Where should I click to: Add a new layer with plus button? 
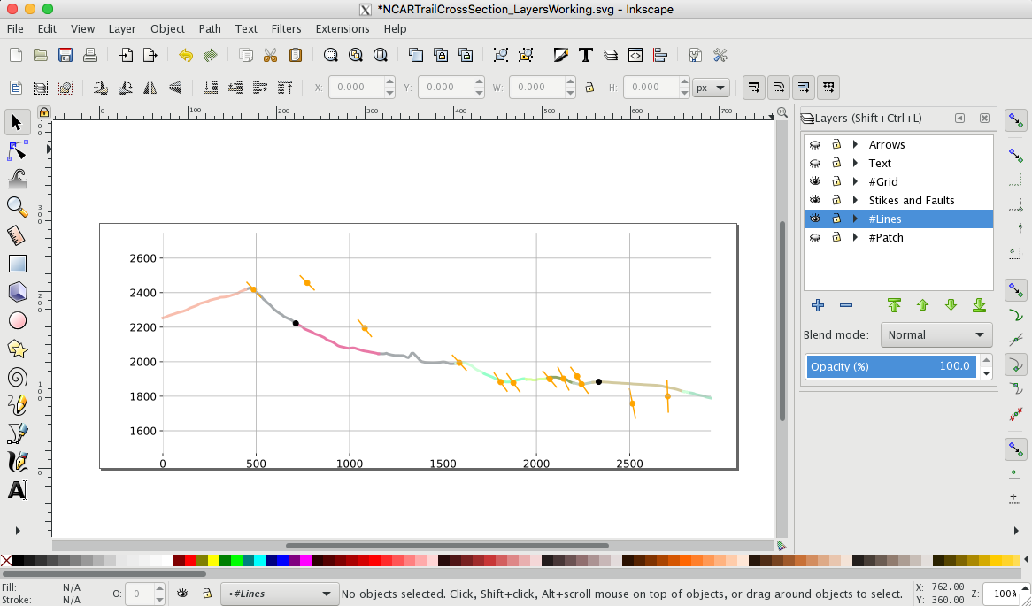tap(817, 305)
